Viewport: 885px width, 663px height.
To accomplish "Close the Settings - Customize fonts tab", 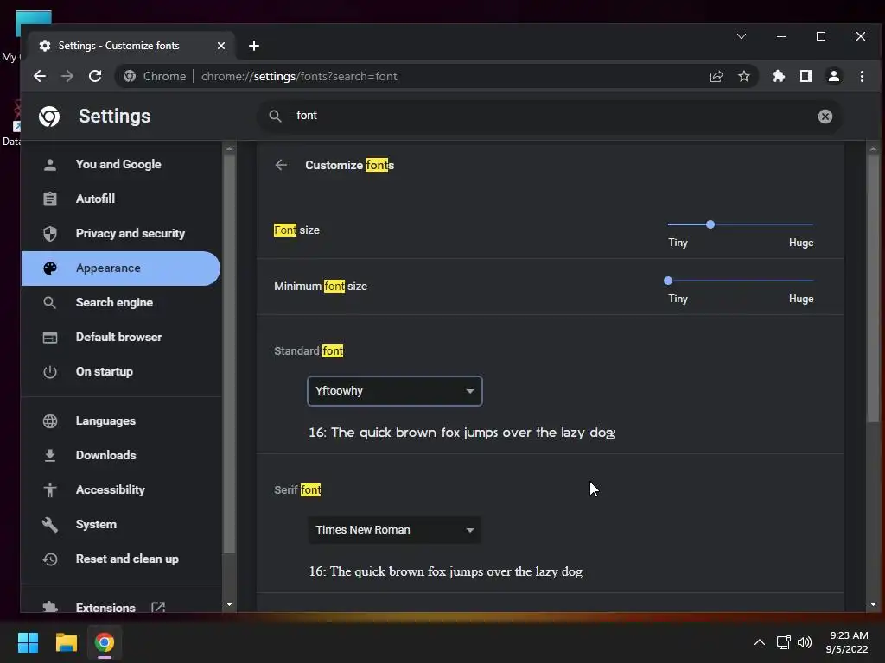I will tap(221, 46).
